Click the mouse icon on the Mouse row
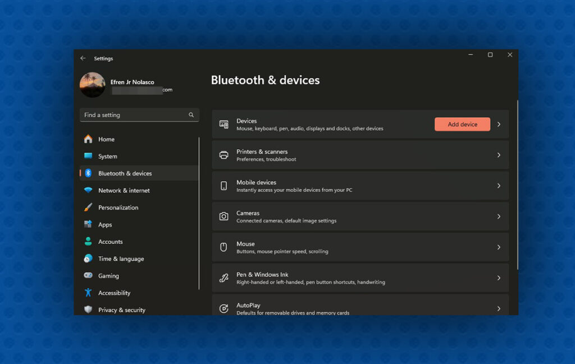Viewport: 575px width, 364px height. [x=224, y=247]
